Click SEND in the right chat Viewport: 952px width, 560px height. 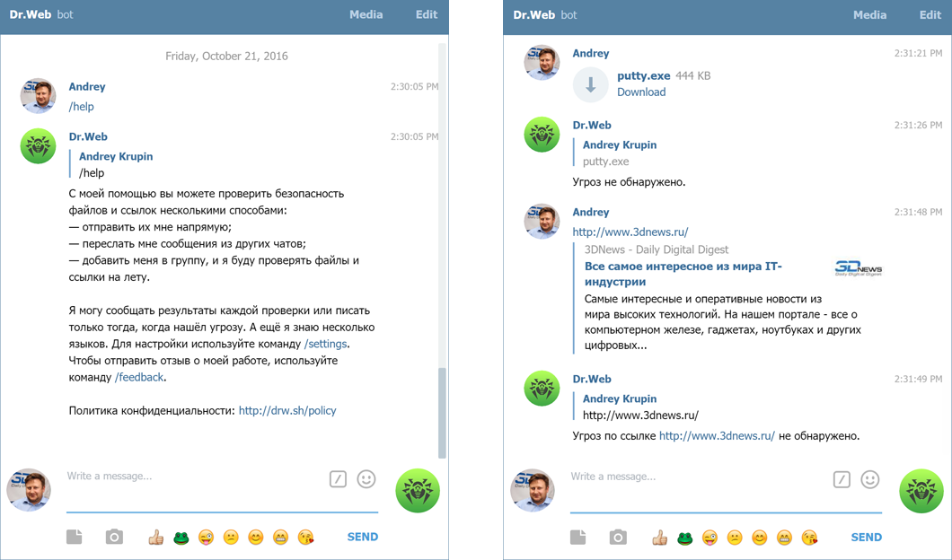(867, 537)
